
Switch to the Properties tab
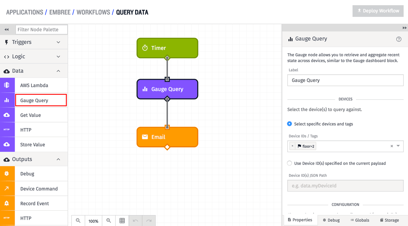click(300, 220)
